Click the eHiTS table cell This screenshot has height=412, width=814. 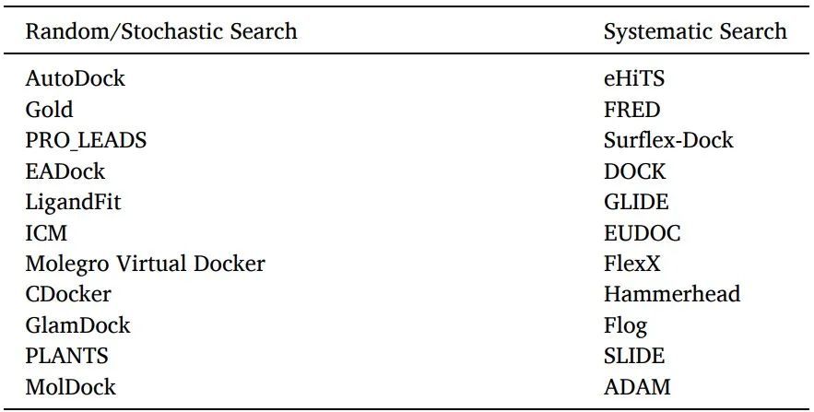tap(633, 79)
